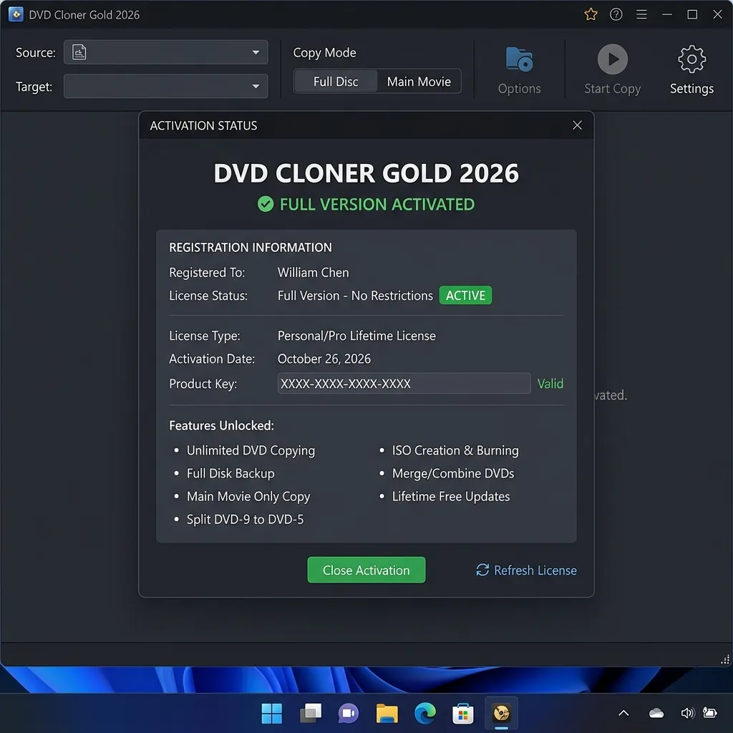Open File Explorer from taskbar
The height and width of the screenshot is (733, 733).
coord(387,713)
